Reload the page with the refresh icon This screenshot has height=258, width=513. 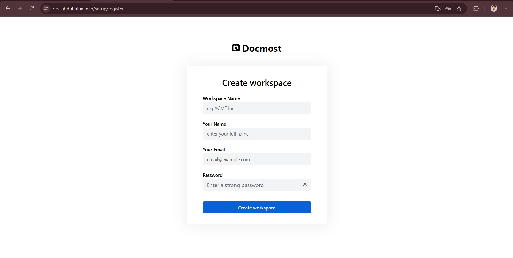tap(32, 9)
